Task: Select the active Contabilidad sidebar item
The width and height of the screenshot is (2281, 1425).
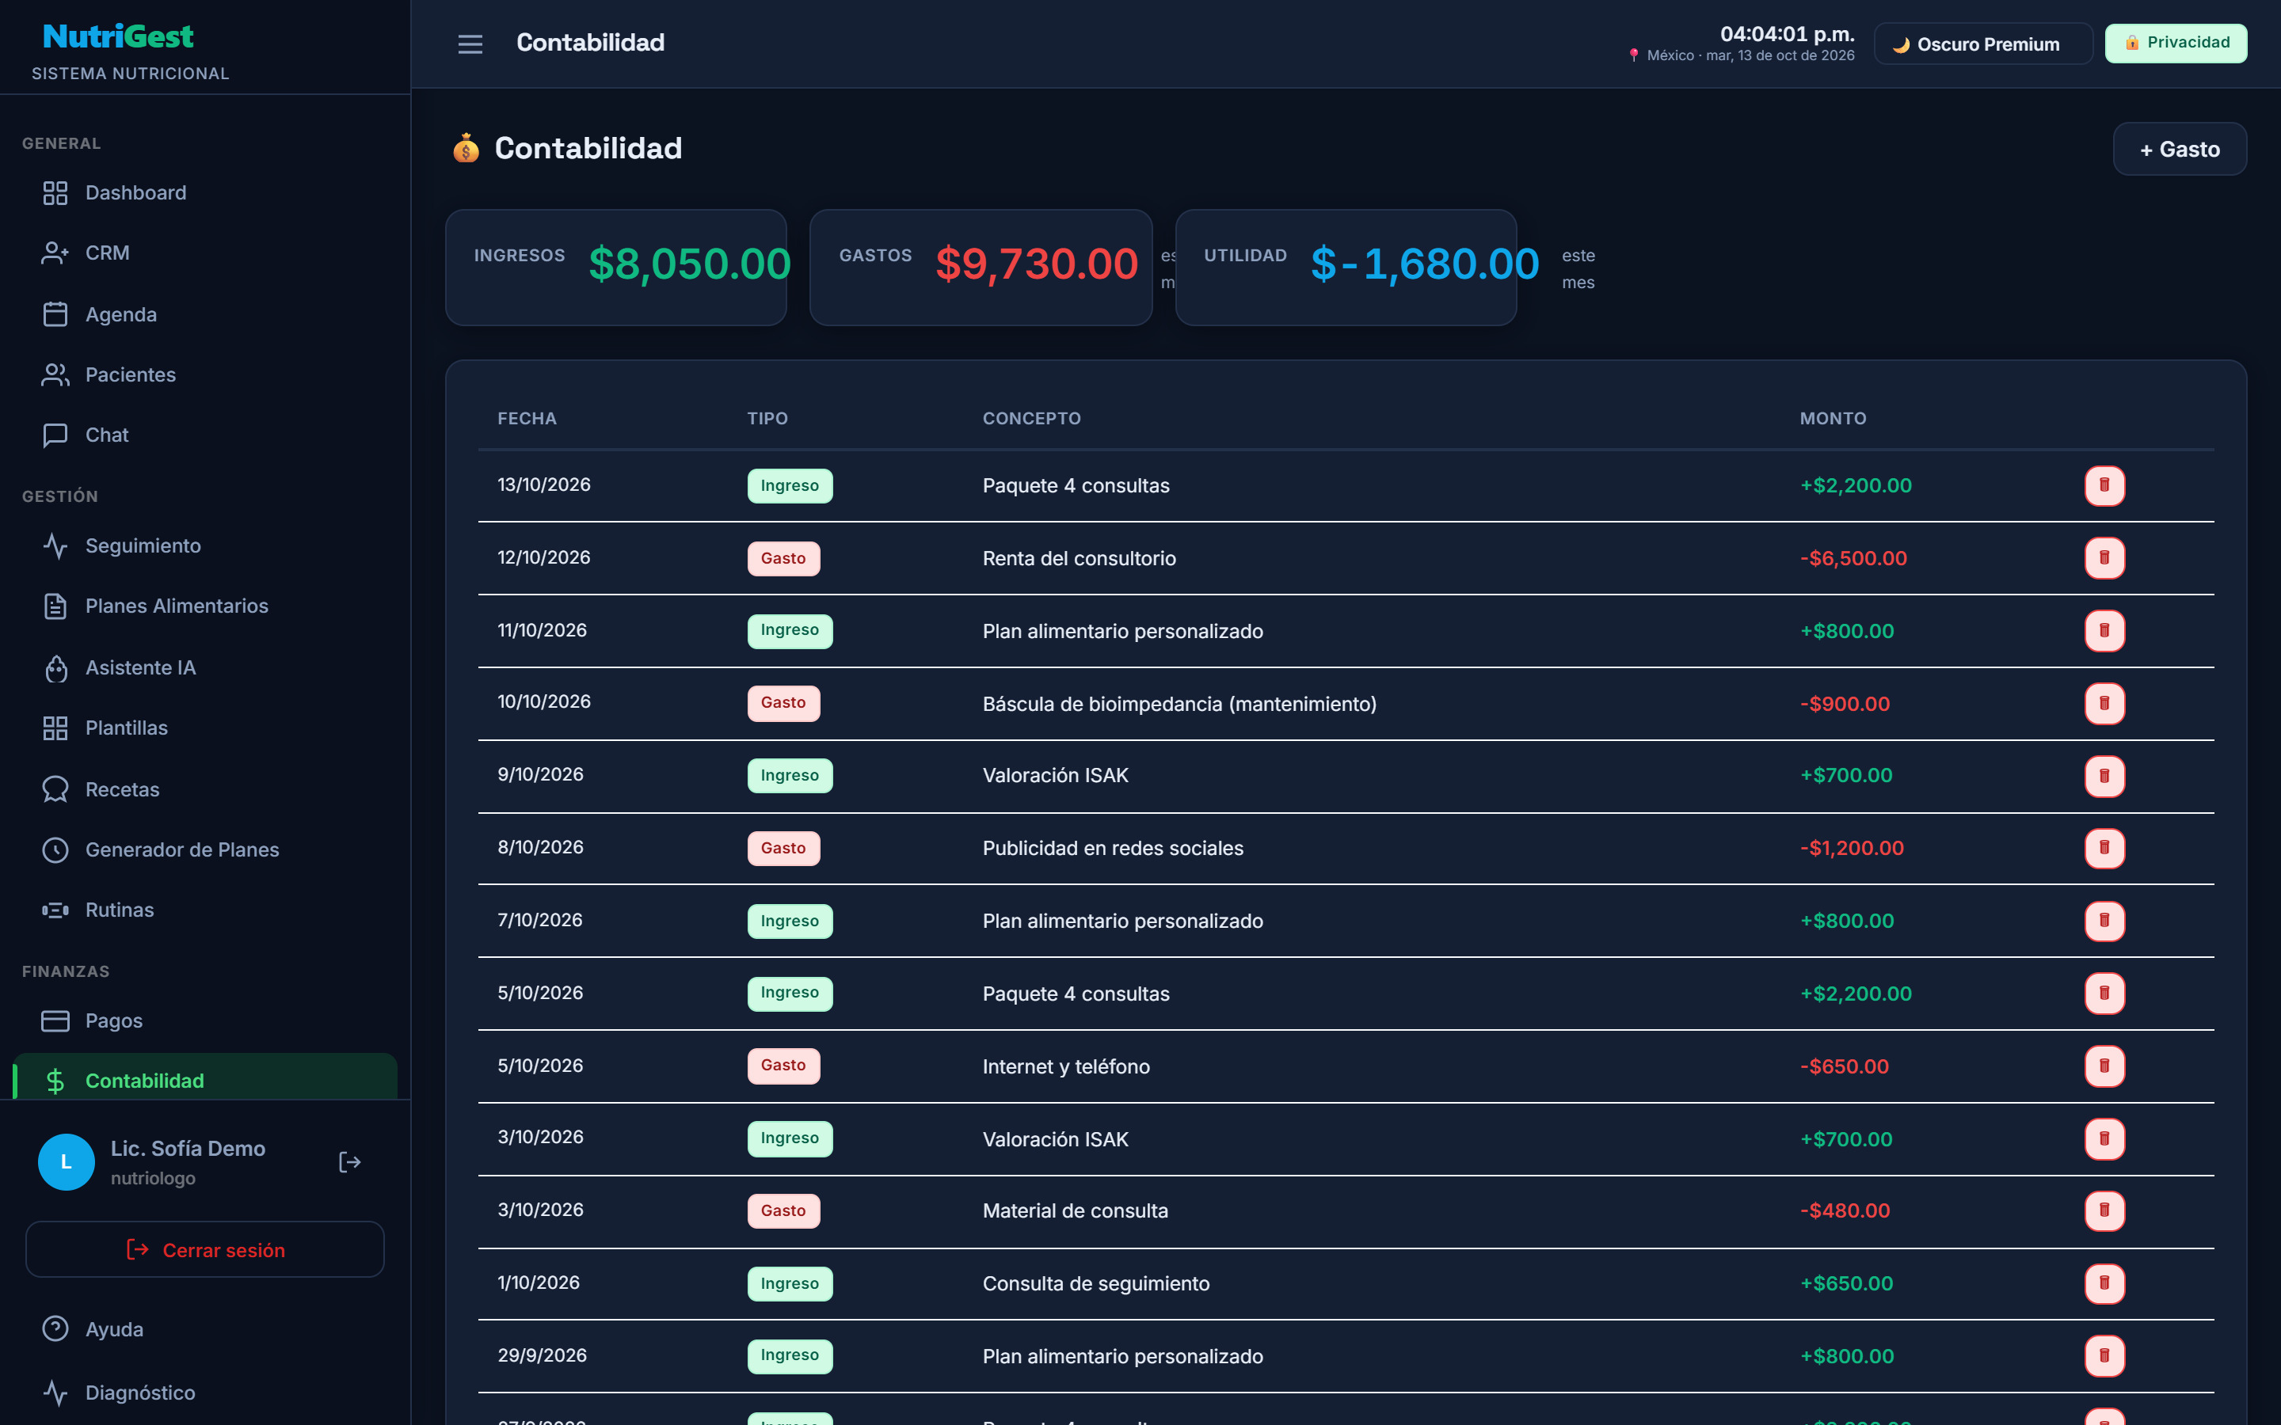Action: pos(205,1077)
